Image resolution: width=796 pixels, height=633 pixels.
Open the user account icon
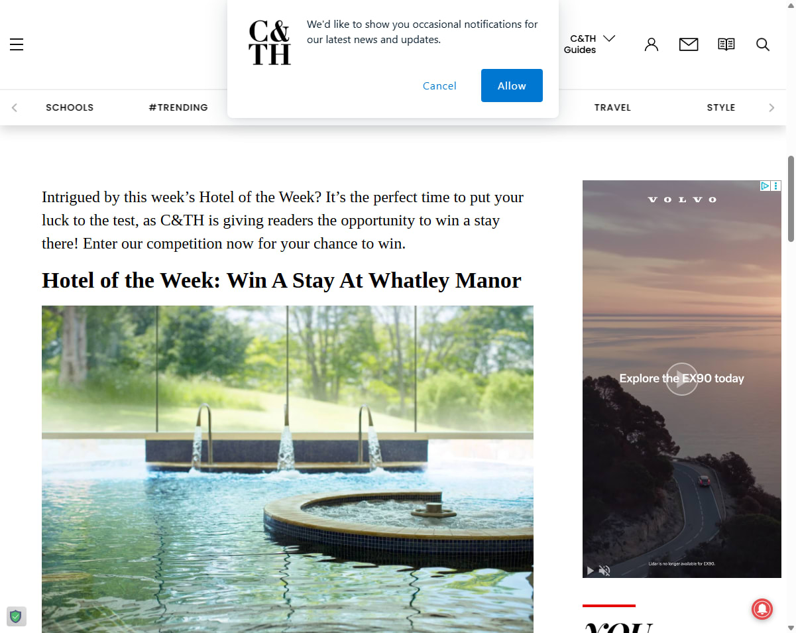[652, 44]
